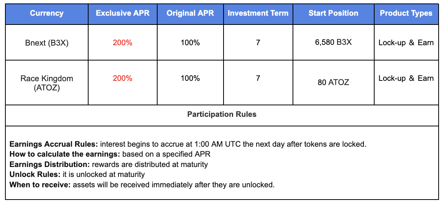Click the Currency column header

pyautogui.click(x=47, y=13)
